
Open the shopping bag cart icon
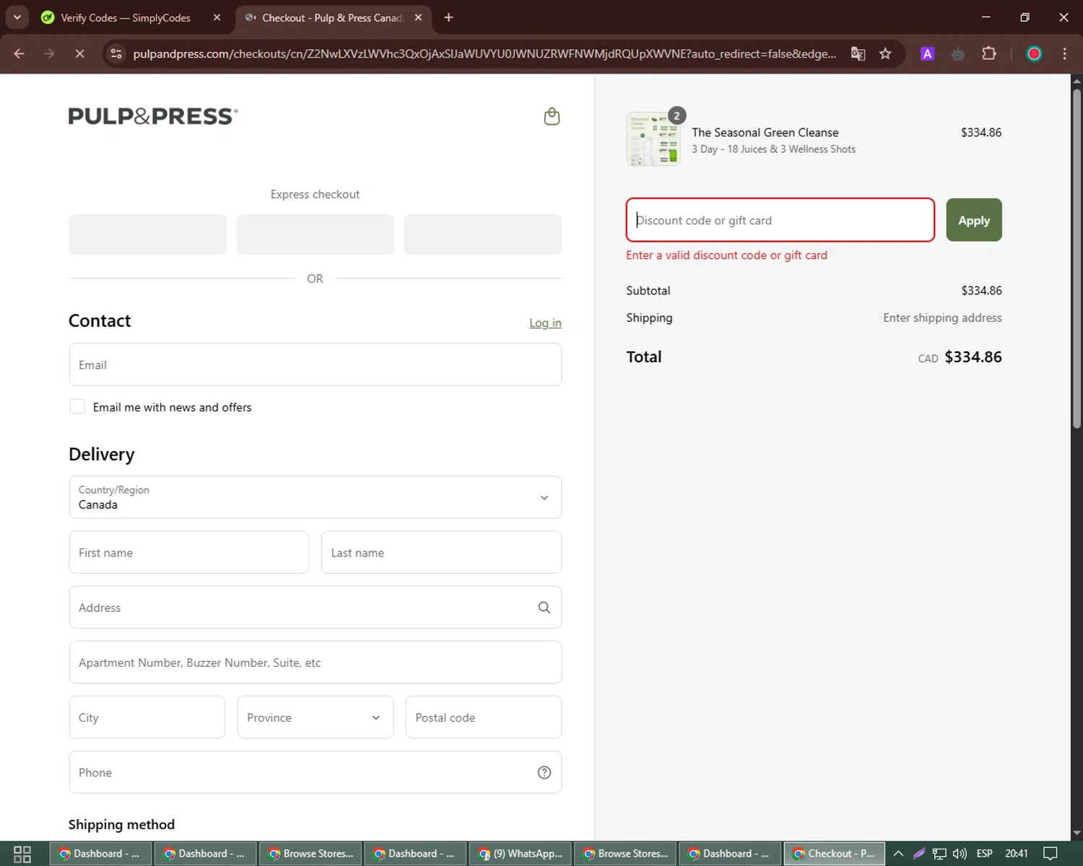(x=552, y=116)
